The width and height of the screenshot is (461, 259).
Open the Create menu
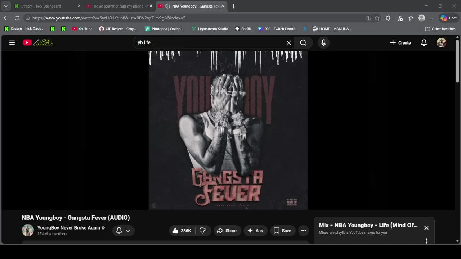coord(400,42)
